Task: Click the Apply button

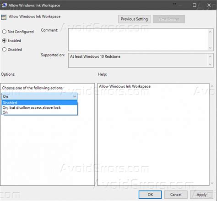Action: (x=201, y=195)
